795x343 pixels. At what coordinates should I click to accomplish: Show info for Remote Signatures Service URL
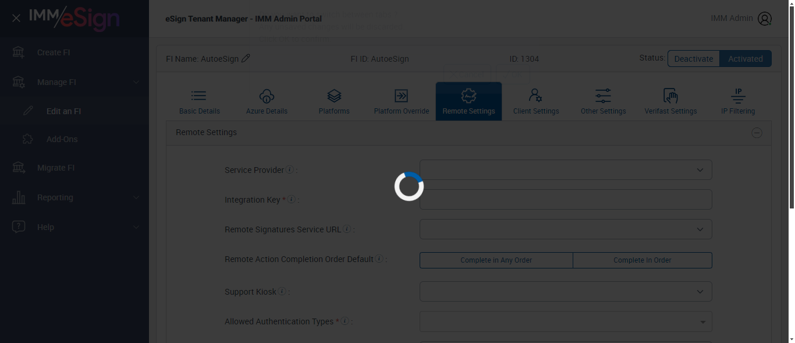(x=347, y=229)
